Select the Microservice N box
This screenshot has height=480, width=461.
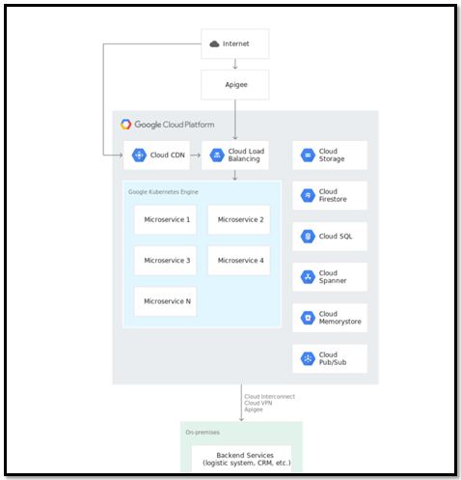pos(165,301)
